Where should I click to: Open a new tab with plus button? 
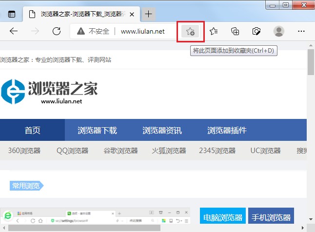point(148,14)
